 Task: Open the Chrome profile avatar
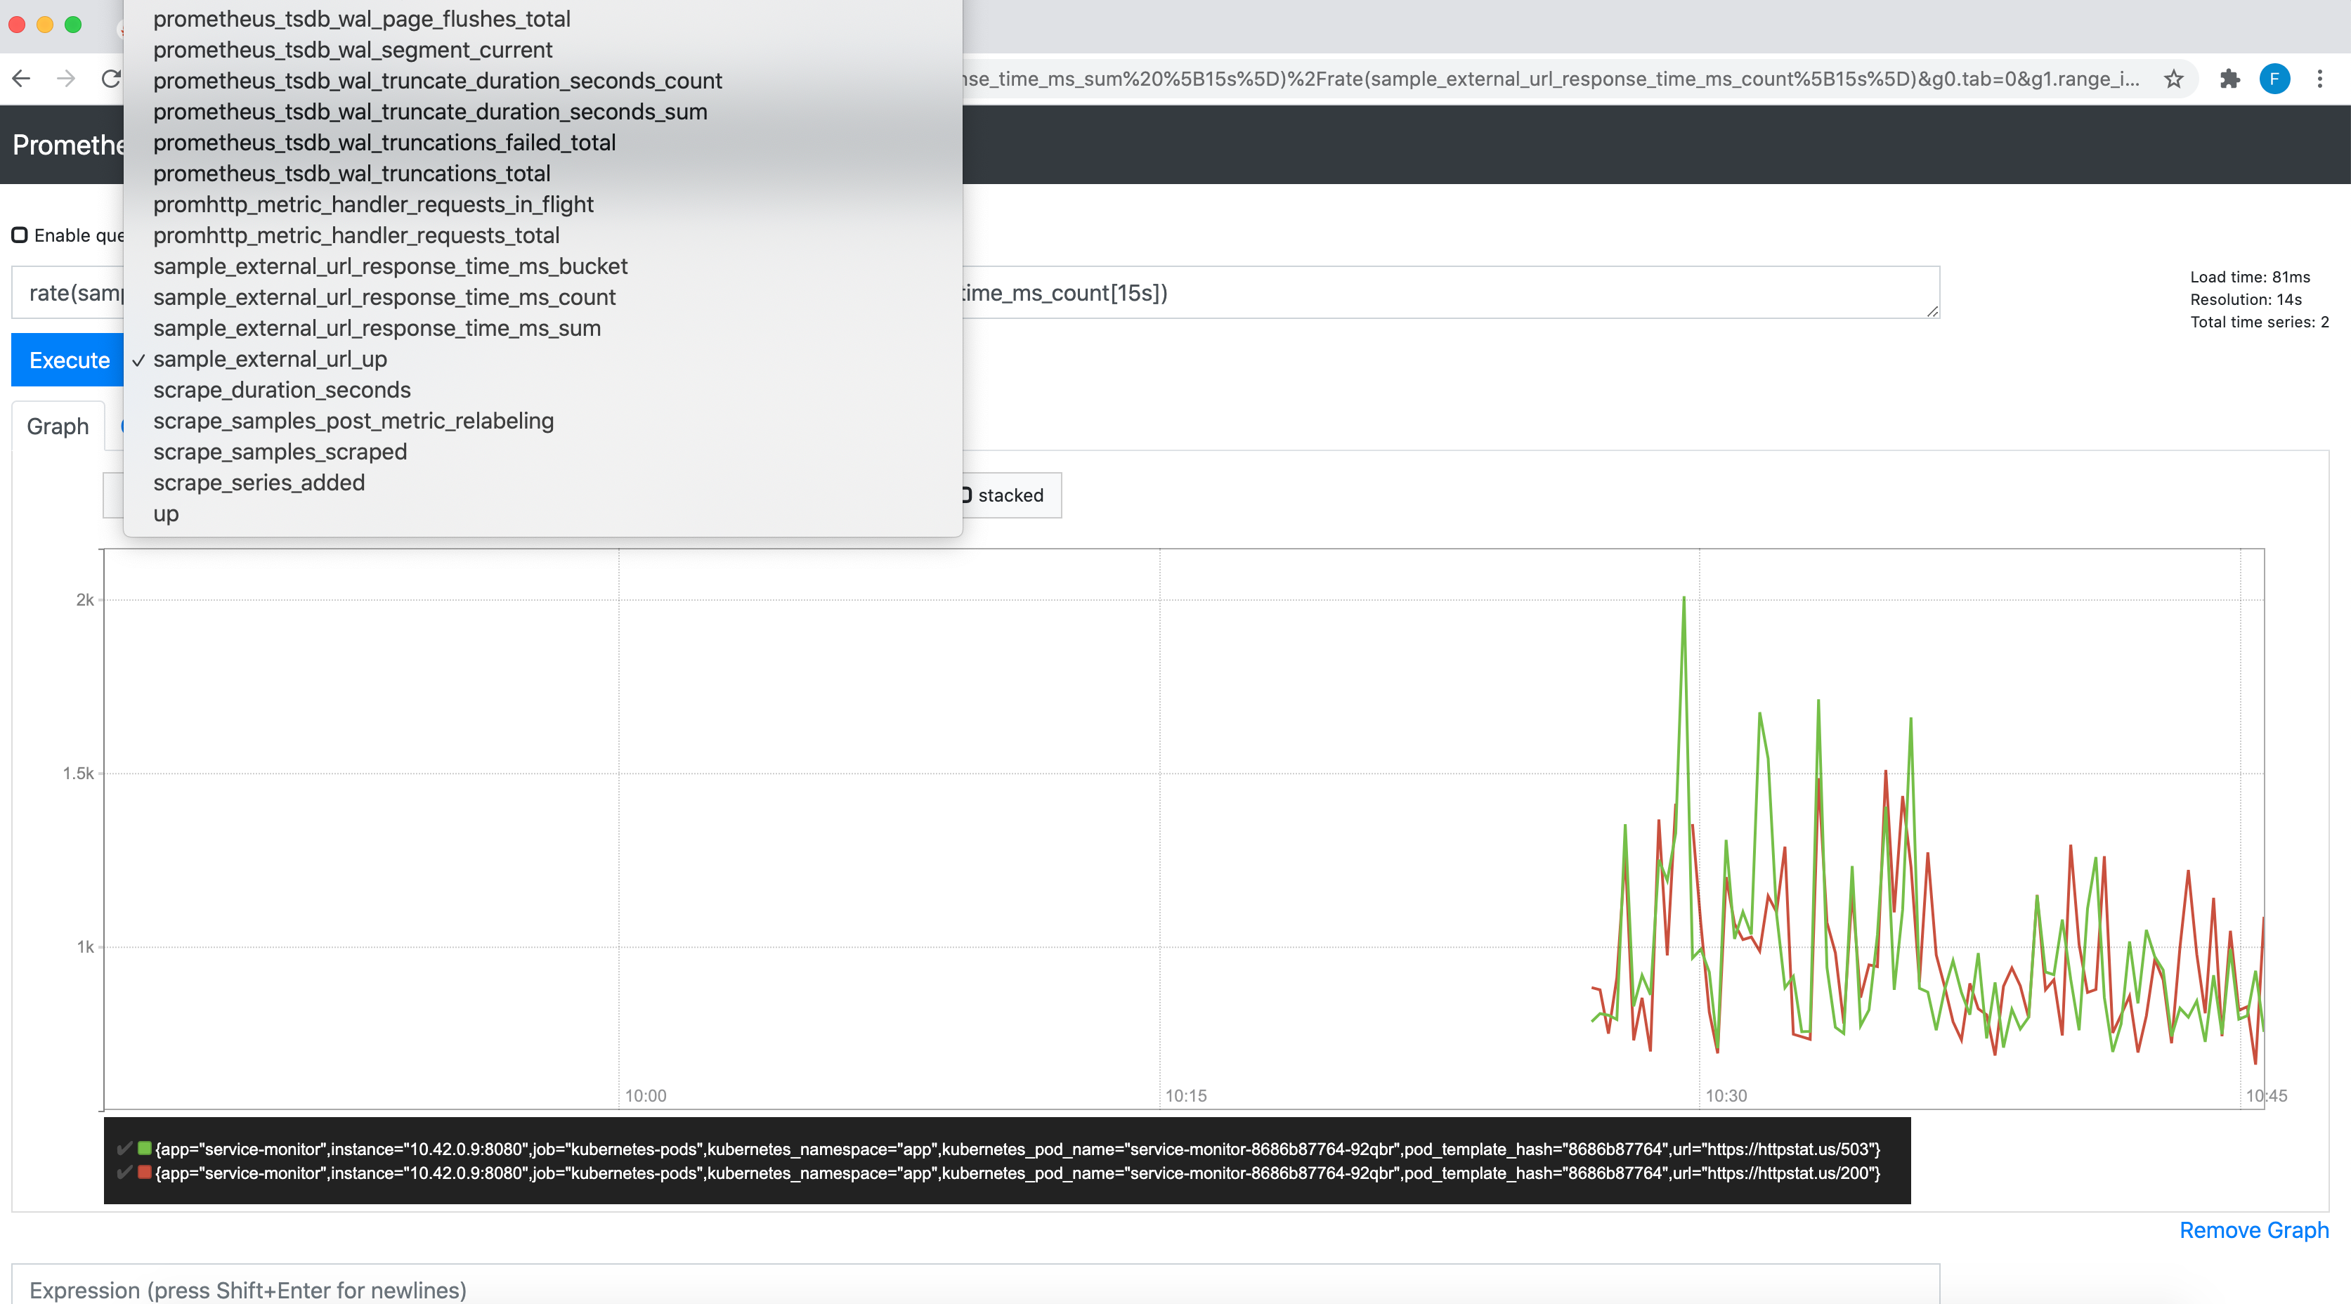click(2274, 79)
